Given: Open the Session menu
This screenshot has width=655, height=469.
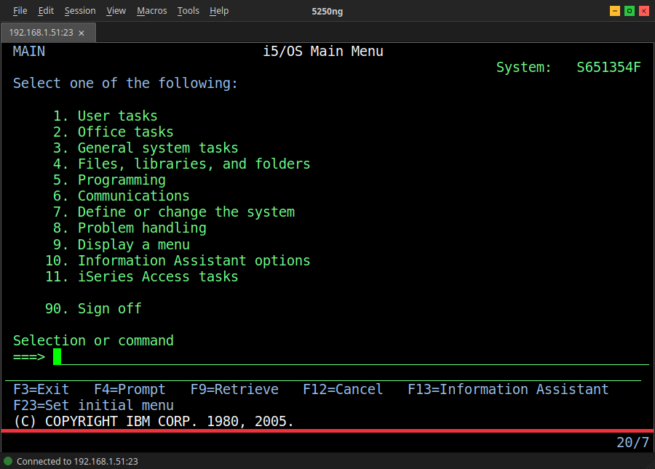Looking at the screenshot, I should (x=80, y=11).
